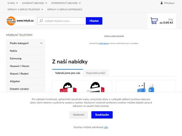Switch to Nejprodávanější tab

96,73
